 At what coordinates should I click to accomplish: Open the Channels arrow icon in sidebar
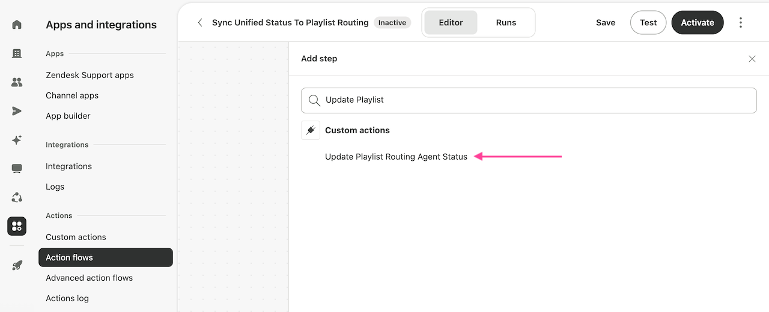pos(17,111)
